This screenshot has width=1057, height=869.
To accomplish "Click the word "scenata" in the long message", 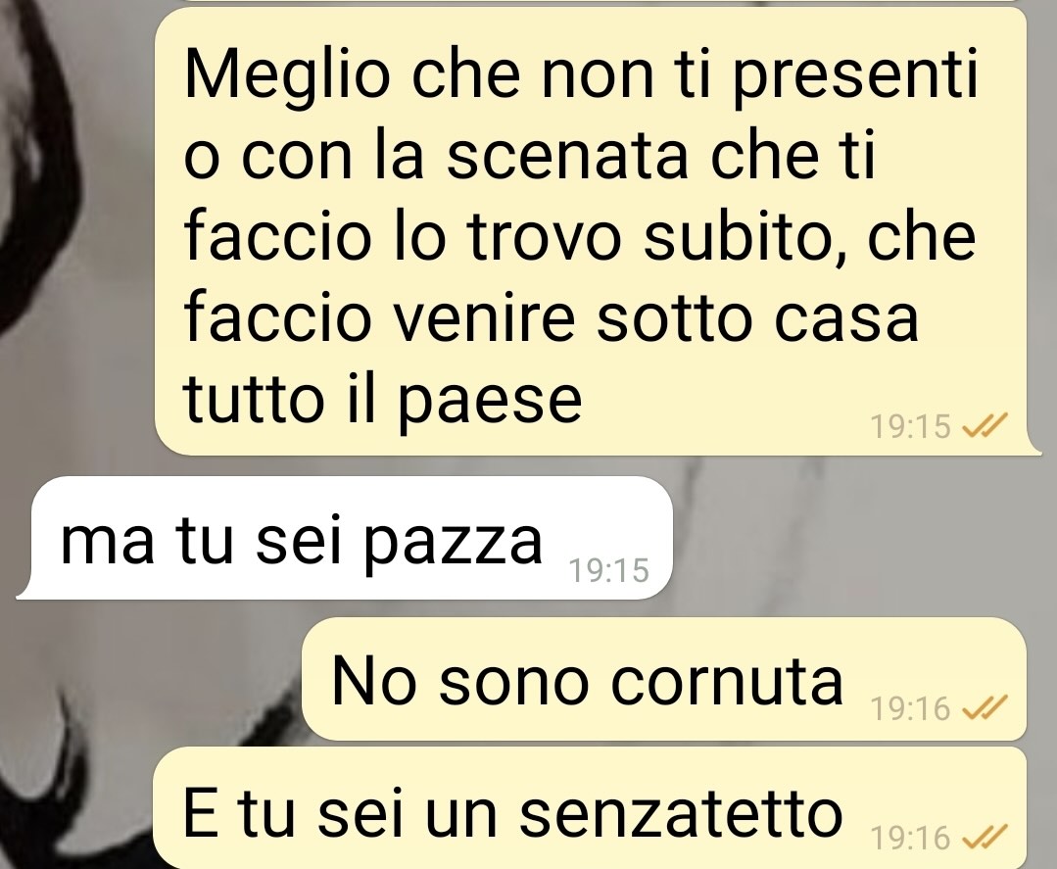I will [x=567, y=157].
